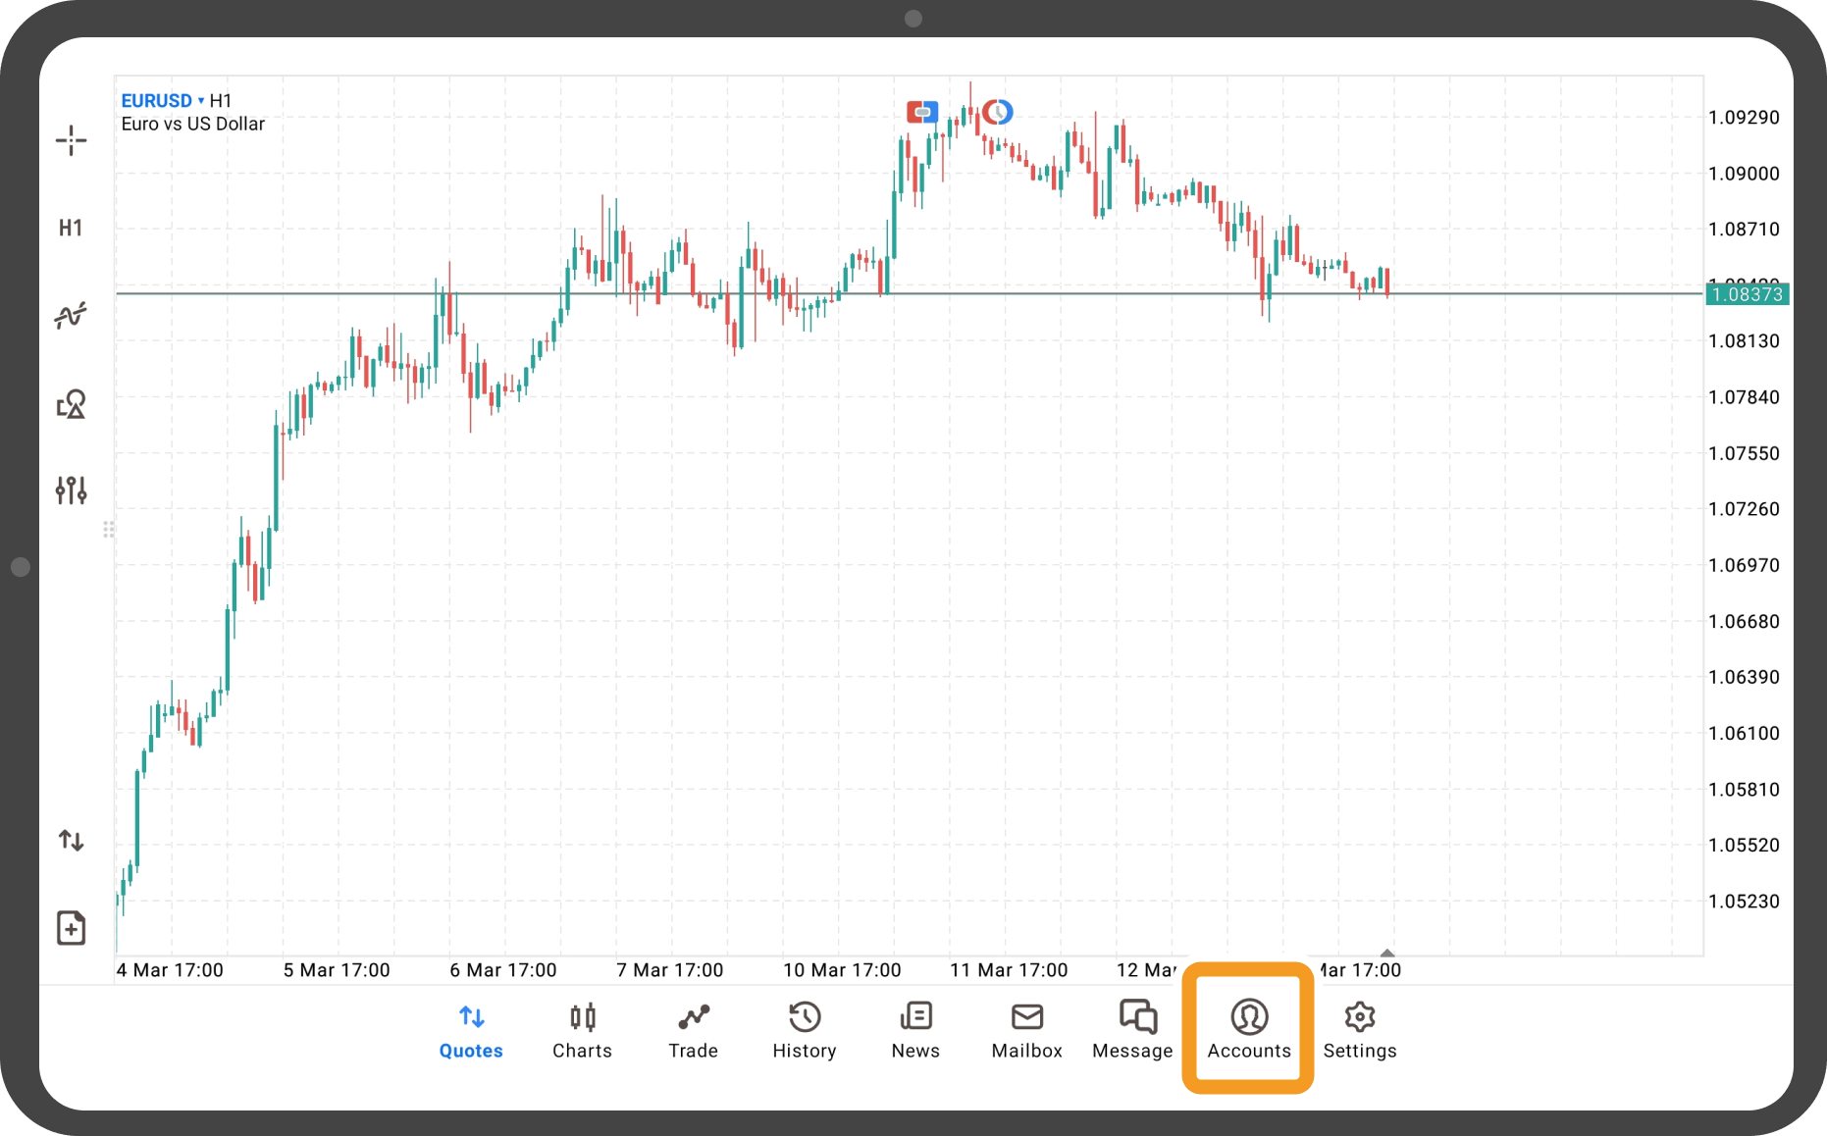The height and width of the screenshot is (1136, 1827).
Task: Open the Message chat tab
Action: click(1133, 1030)
